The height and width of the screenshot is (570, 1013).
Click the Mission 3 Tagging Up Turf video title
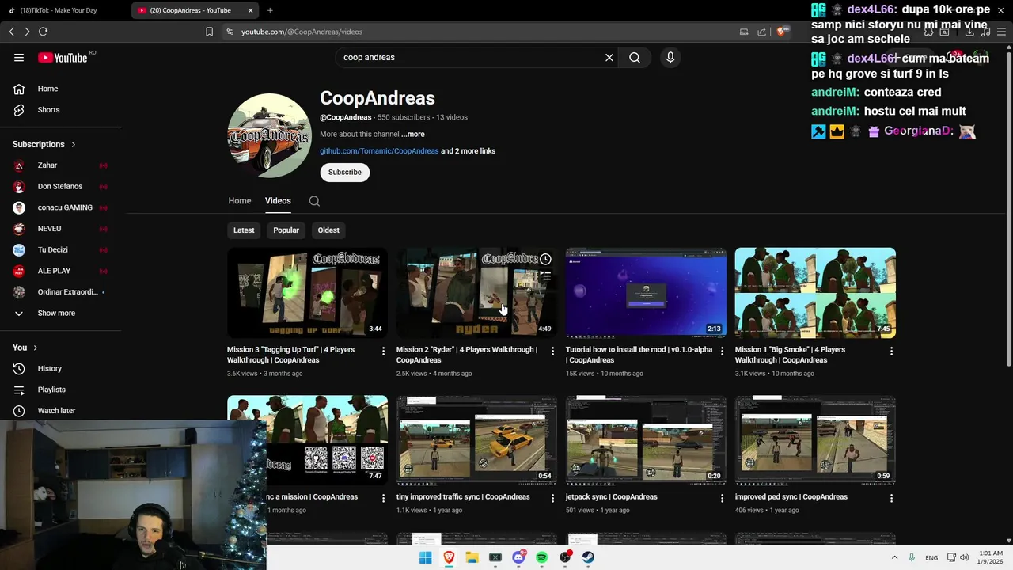(x=290, y=355)
